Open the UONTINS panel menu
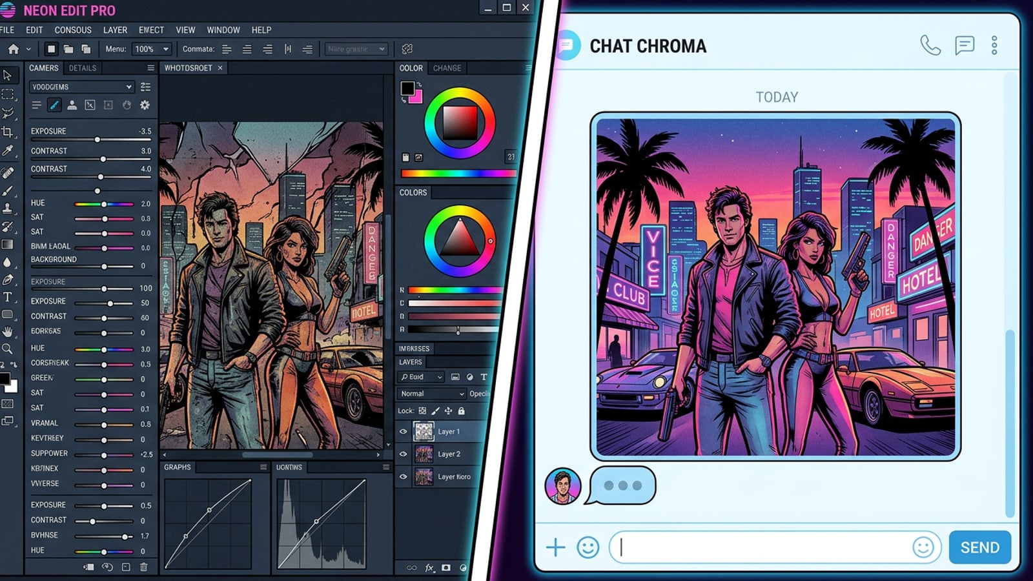 (x=386, y=467)
